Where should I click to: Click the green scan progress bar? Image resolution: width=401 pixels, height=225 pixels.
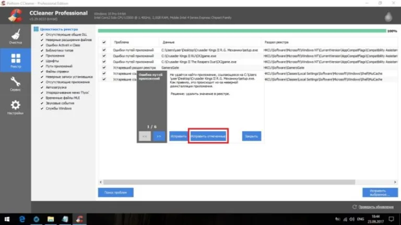pos(242,31)
